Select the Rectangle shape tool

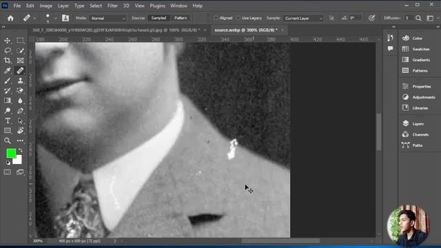(x=8, y=130)
